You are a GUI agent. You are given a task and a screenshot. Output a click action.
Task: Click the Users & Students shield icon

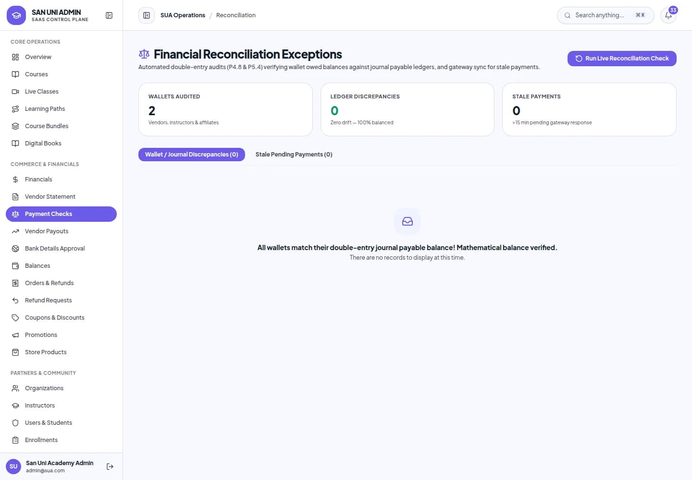click(x=15, y=423)
